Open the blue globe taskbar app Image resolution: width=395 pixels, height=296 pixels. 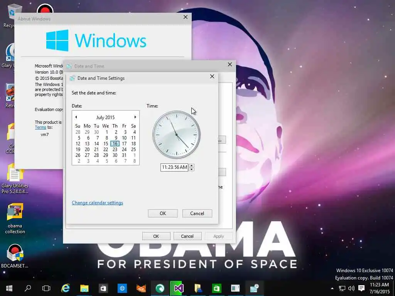pos(122,288)
